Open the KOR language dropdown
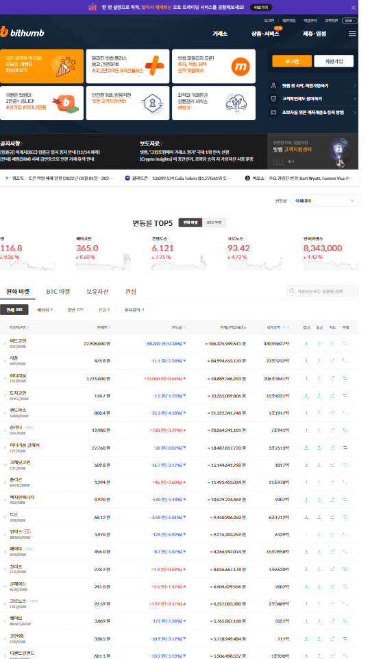The image size is (370, 659). pyautogui.click(x=350, y=20)
